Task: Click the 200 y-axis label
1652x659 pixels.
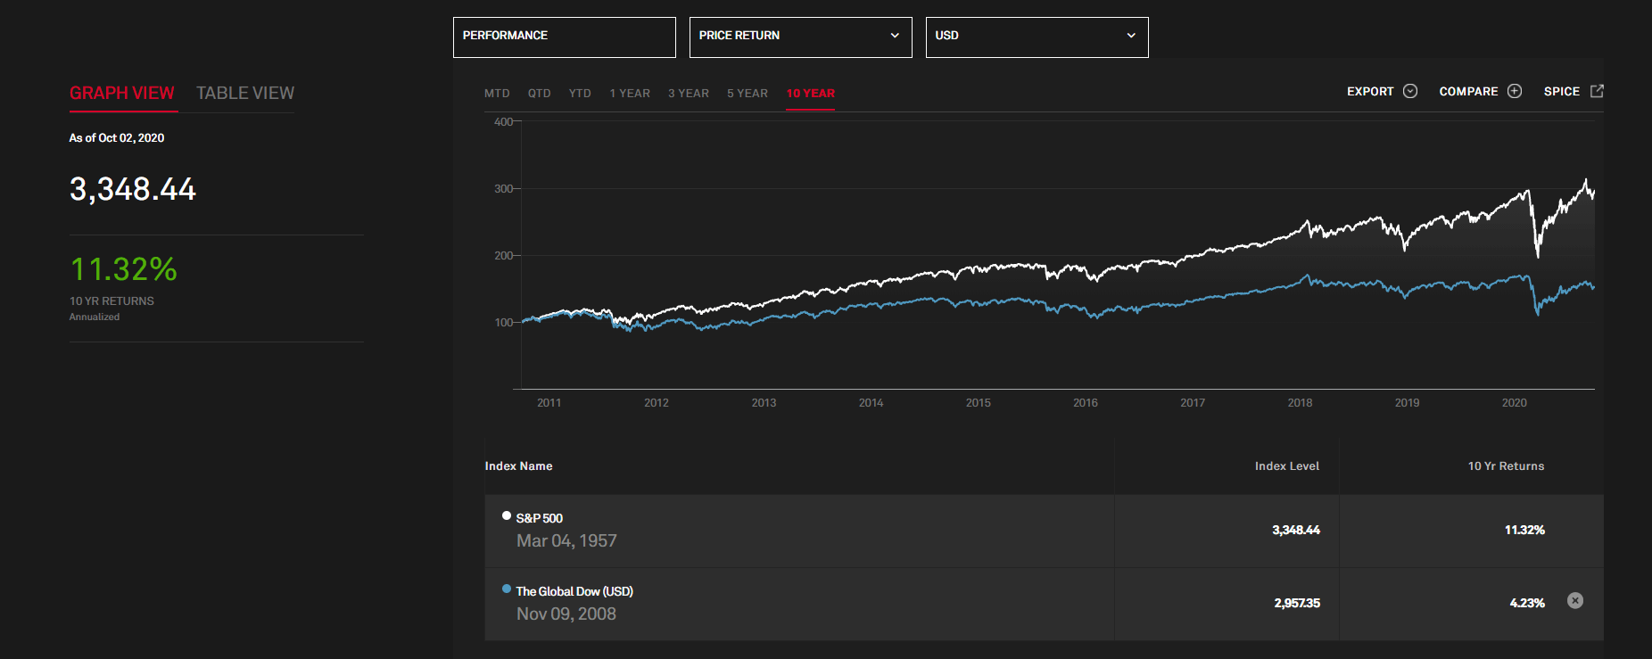Action: pyautogui.click(x=503, y=256)
